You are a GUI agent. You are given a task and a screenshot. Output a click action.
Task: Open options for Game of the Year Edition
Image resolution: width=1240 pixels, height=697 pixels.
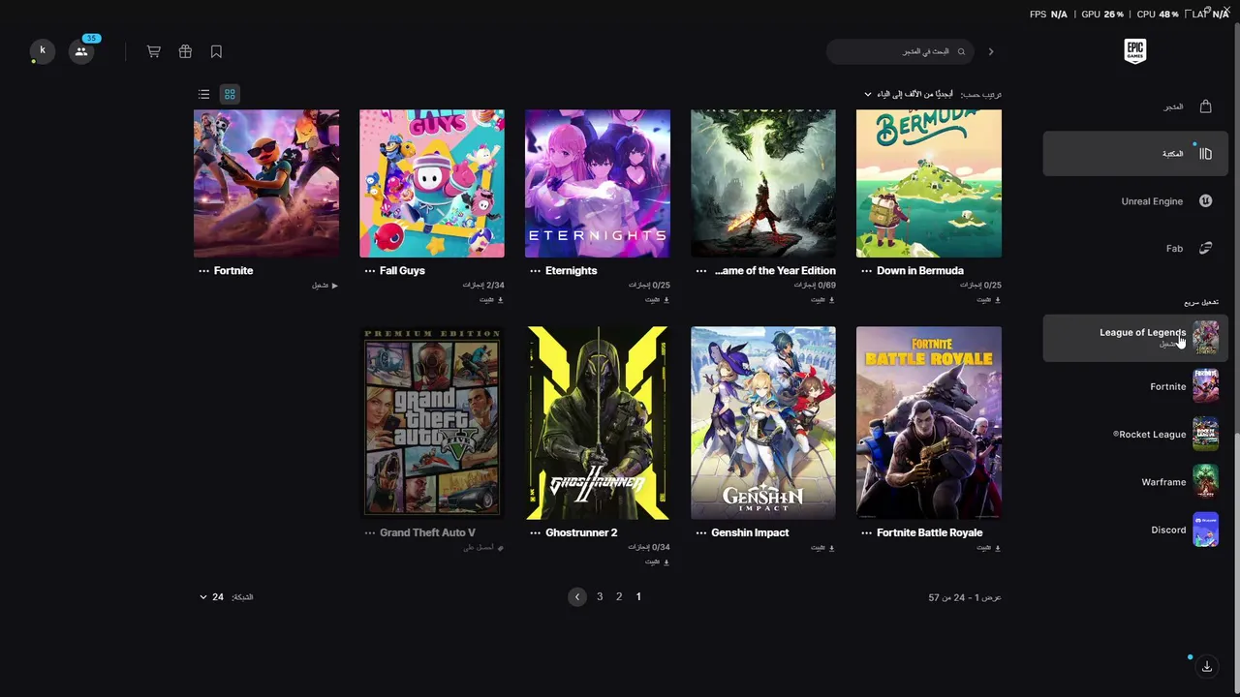pos(700,271)
